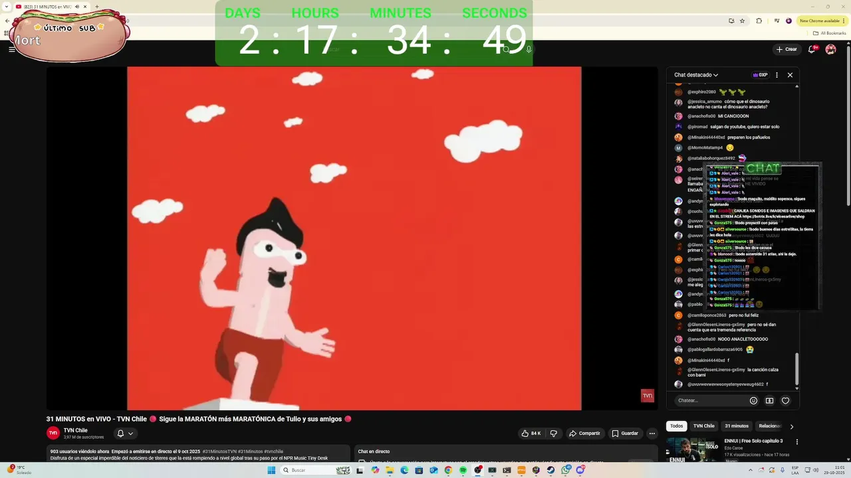
Task: Open the TVN Chile channel avatar
Action: pos(53,433)
